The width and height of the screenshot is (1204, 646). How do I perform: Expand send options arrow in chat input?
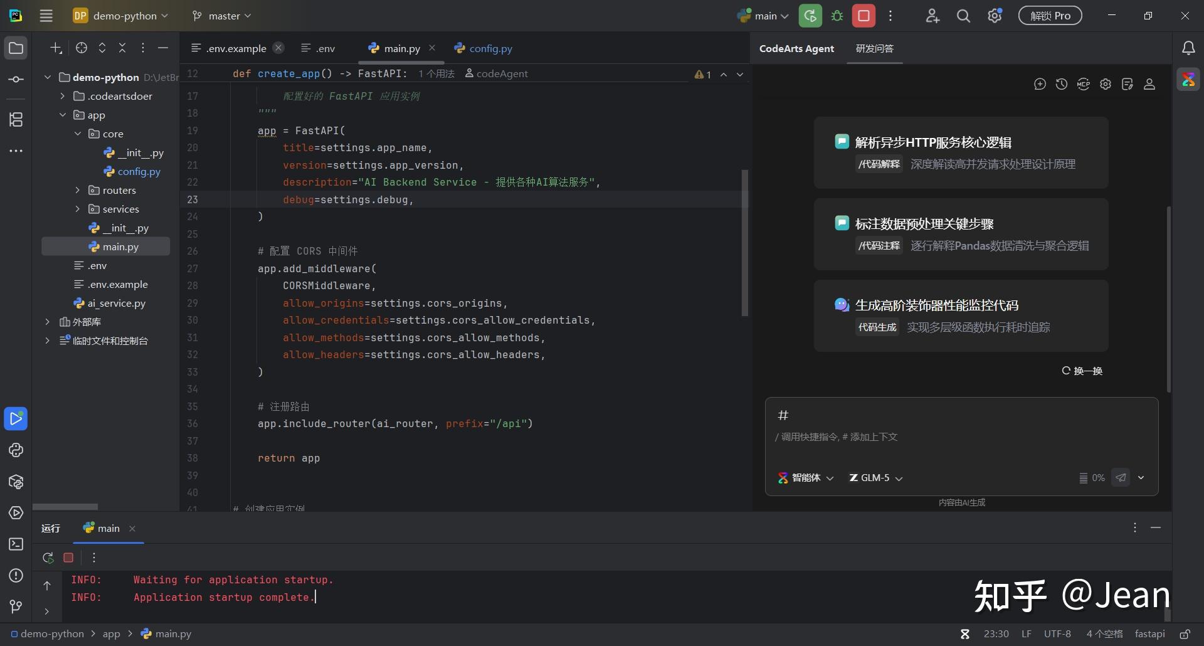(x=1141, y=478)
